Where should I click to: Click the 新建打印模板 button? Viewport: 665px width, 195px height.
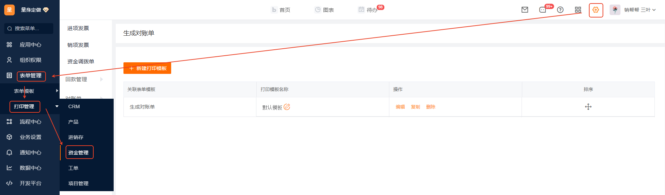[x=147, y=68]
